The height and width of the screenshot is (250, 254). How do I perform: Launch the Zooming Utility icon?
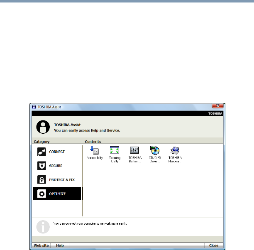(x=115, y=154)
